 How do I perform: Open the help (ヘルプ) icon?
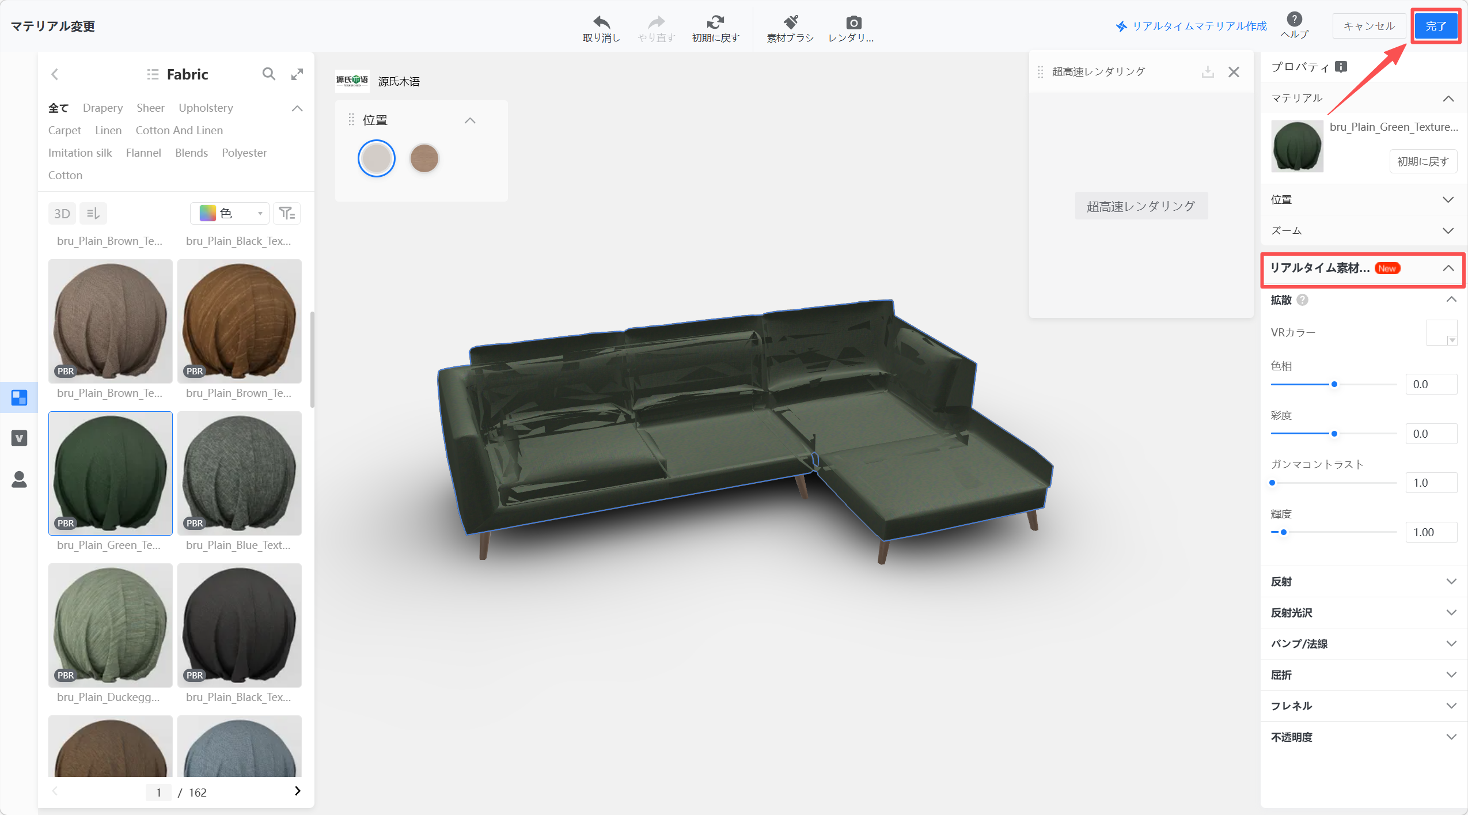tap(1294, 19)
